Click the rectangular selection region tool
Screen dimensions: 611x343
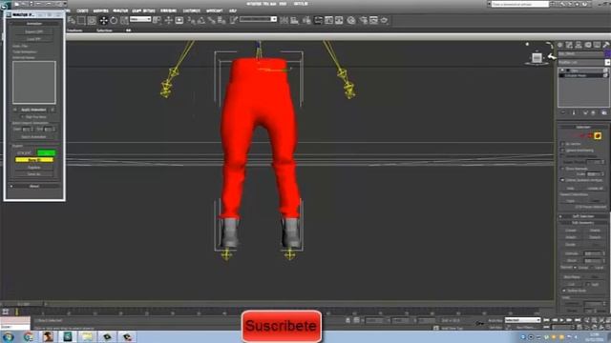click(x=81, y=21)
